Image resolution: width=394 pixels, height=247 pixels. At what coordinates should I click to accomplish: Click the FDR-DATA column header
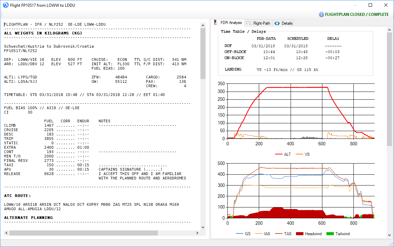click(x=266, y=39)
